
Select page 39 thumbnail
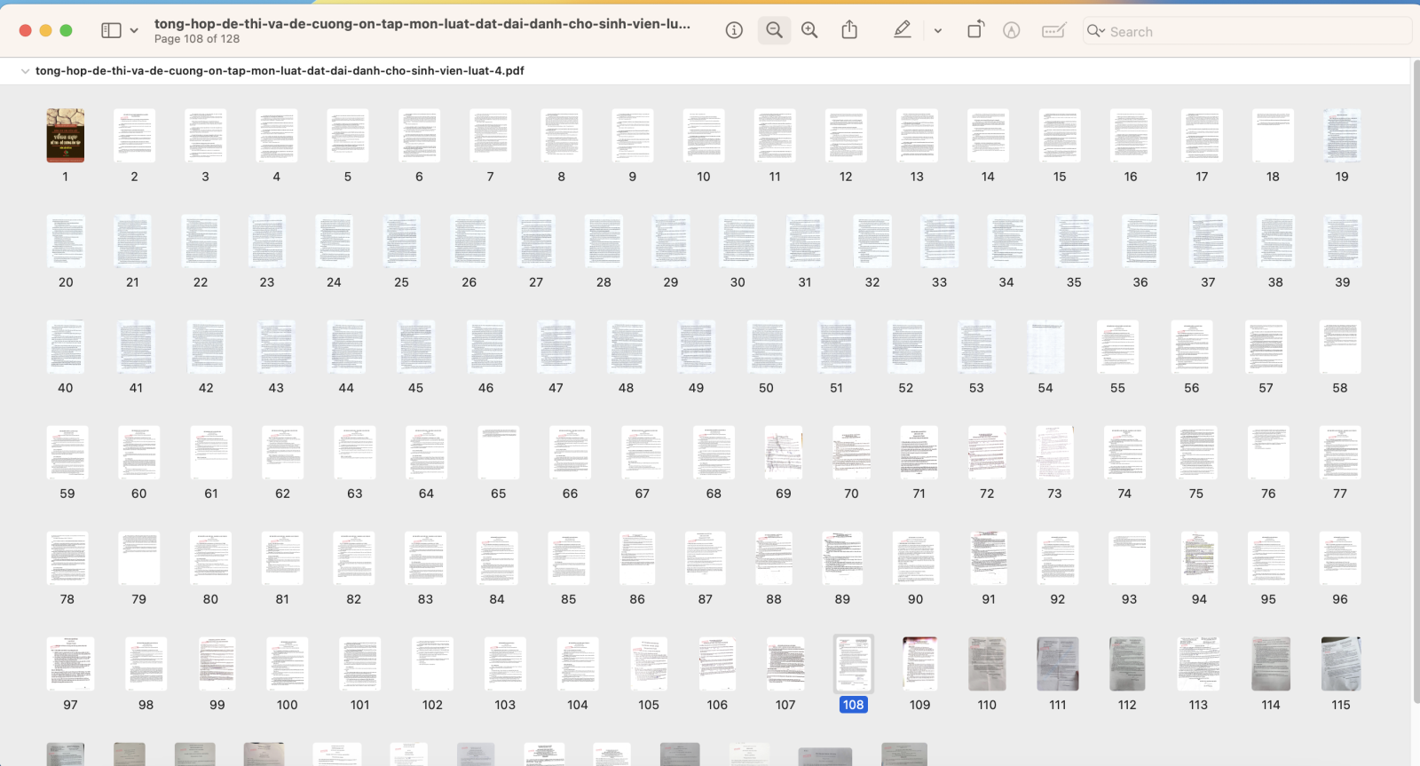click(x=1343, y=241)
